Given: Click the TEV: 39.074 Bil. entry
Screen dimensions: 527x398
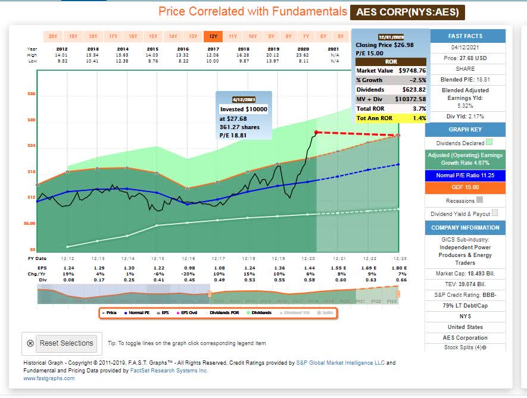Looking at the screenshot, I should pyautogui.click(x=465, y=284).
